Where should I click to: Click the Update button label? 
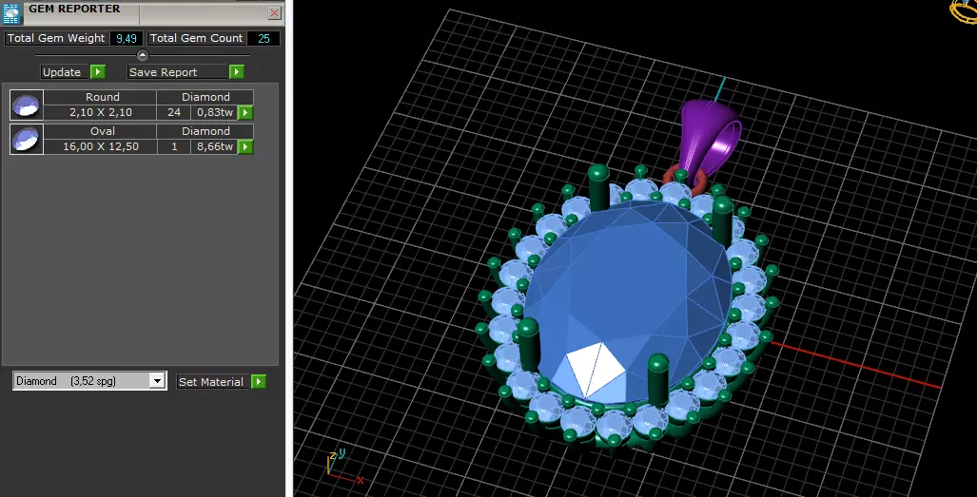click(66, 72)
